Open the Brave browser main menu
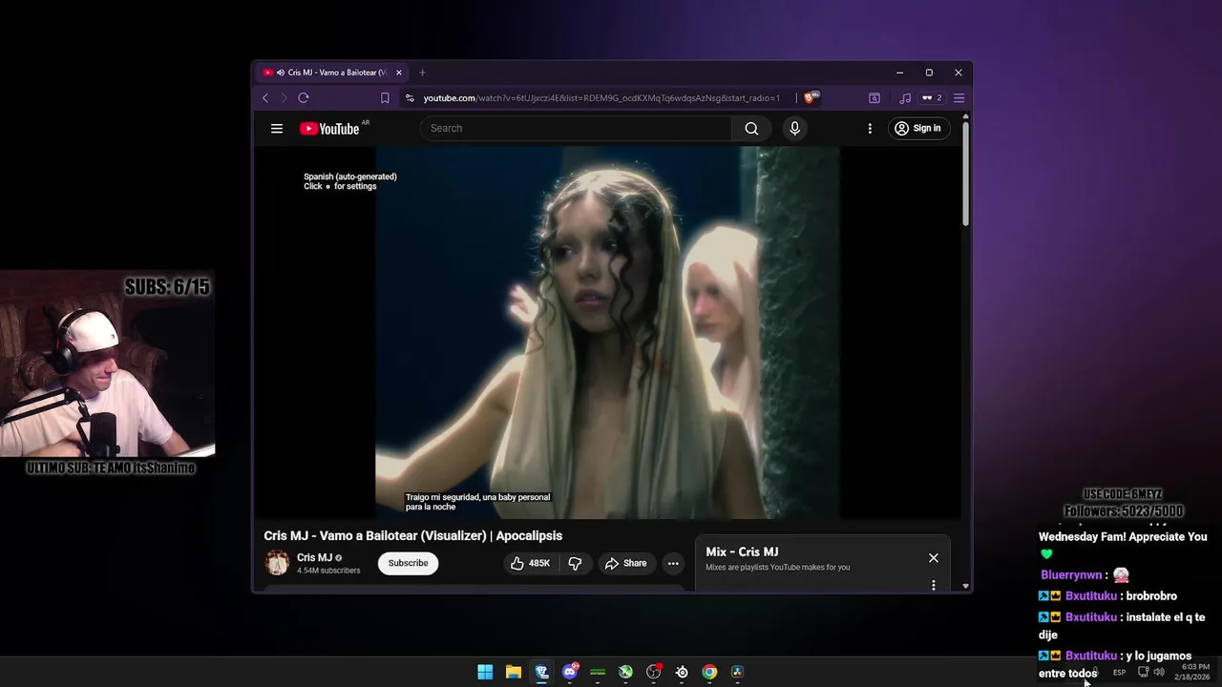 tap(959, 97)
